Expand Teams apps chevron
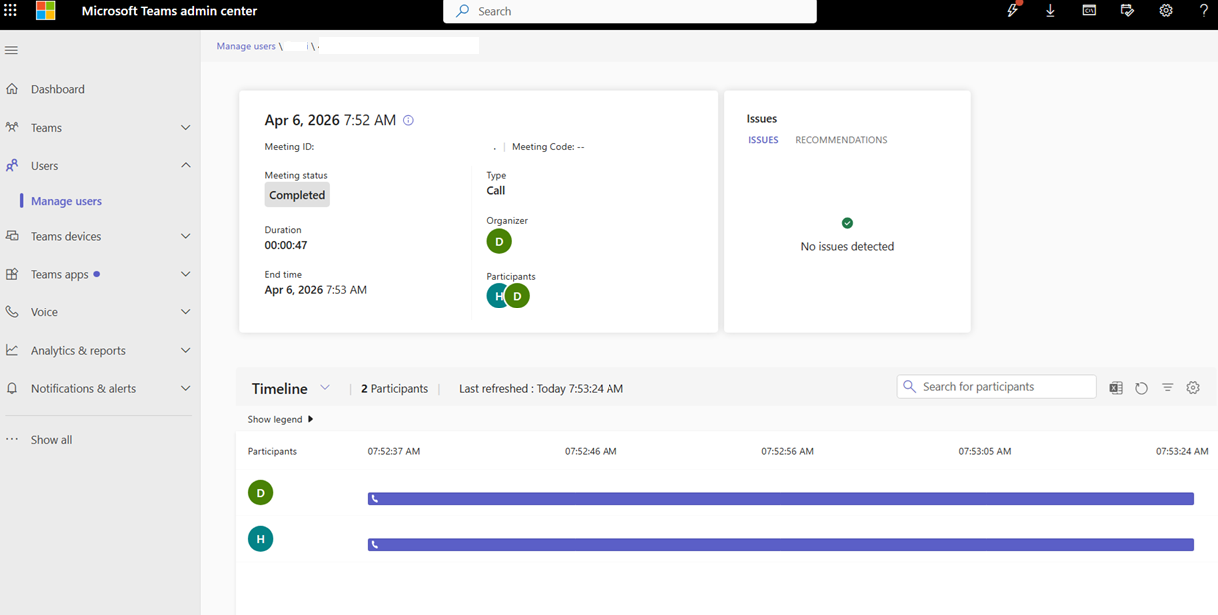The image size is (1218, 615). click(185, 274)
